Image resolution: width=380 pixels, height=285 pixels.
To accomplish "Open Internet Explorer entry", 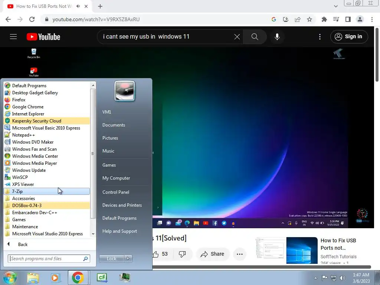I will coord(47,114).
